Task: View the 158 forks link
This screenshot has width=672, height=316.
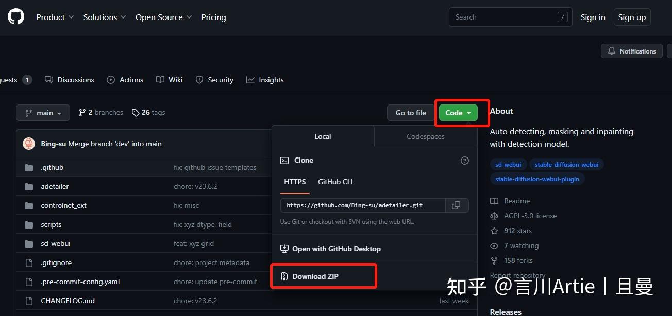Action: pos(512,260)
